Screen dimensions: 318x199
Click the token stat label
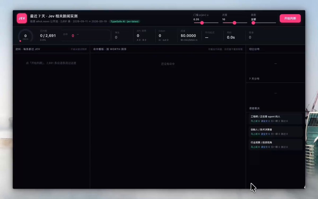tap(162, 31)
